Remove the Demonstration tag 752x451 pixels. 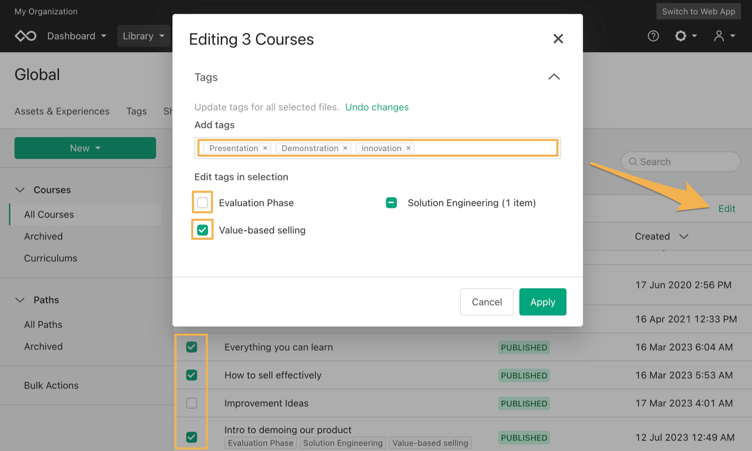pyautogui.click(x=345, y=148)
